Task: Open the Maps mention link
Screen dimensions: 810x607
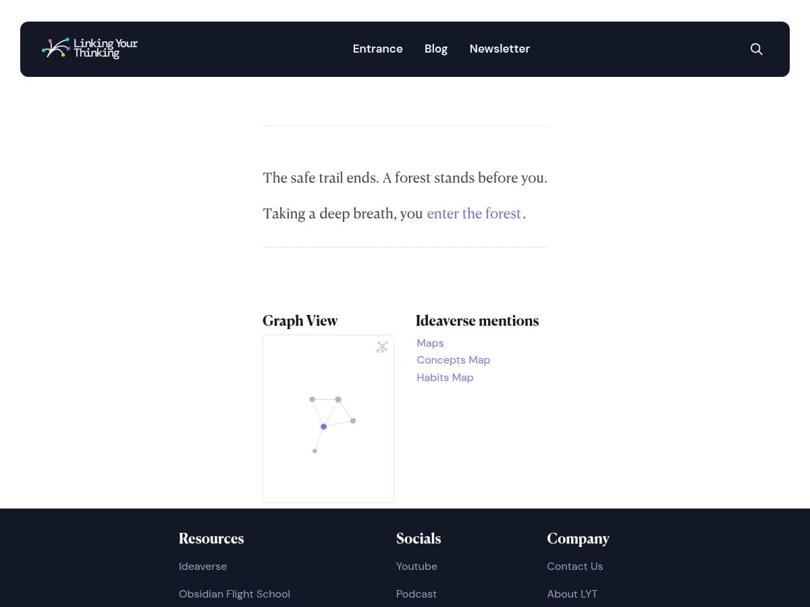Action: [x=430, y=343]
